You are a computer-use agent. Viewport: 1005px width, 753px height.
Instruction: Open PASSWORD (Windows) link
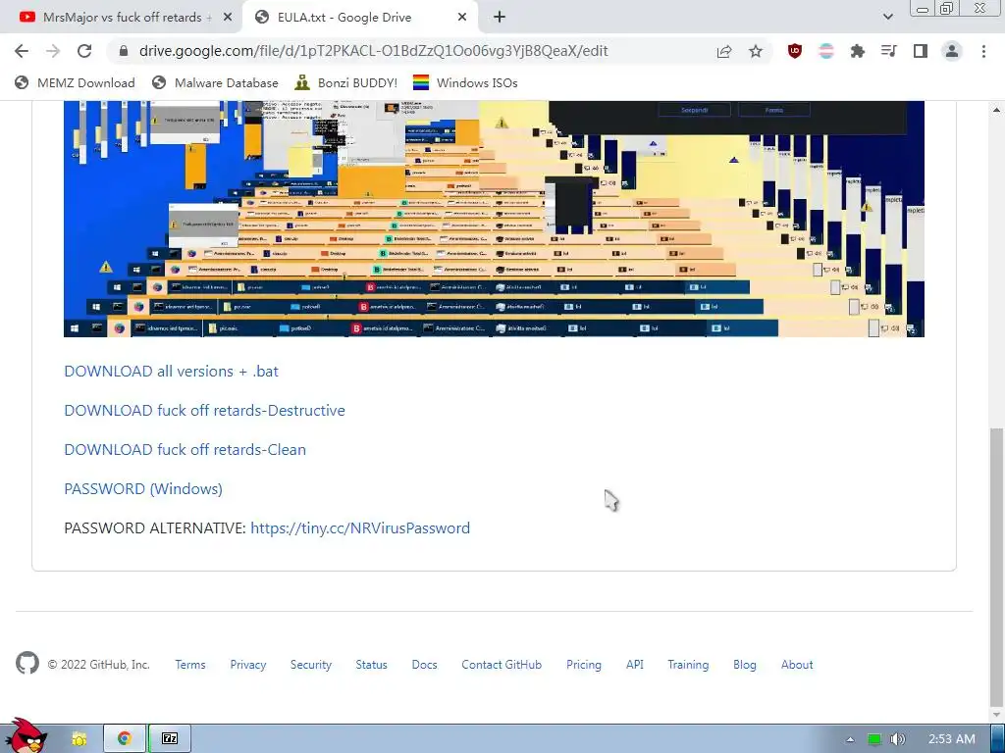tap(143, 488)
